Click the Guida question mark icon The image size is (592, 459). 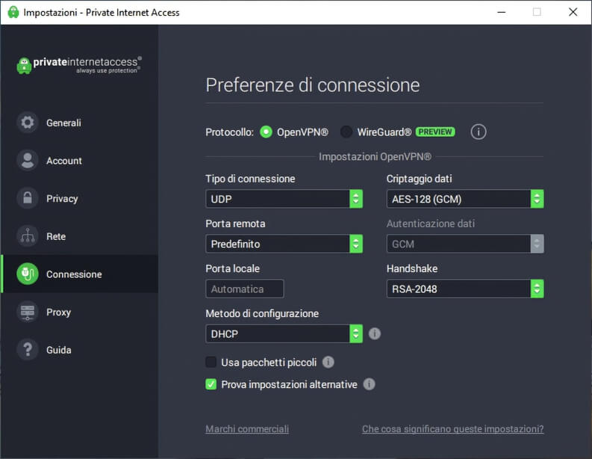click(28, 349)
